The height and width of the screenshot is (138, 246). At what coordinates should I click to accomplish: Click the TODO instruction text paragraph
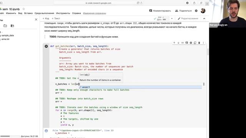tap(84, 37)
